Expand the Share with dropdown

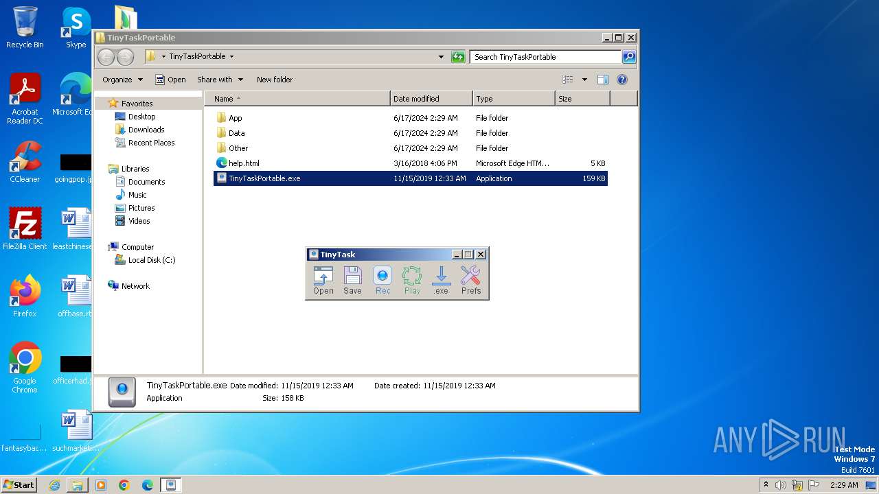click(x=220, y=80)
